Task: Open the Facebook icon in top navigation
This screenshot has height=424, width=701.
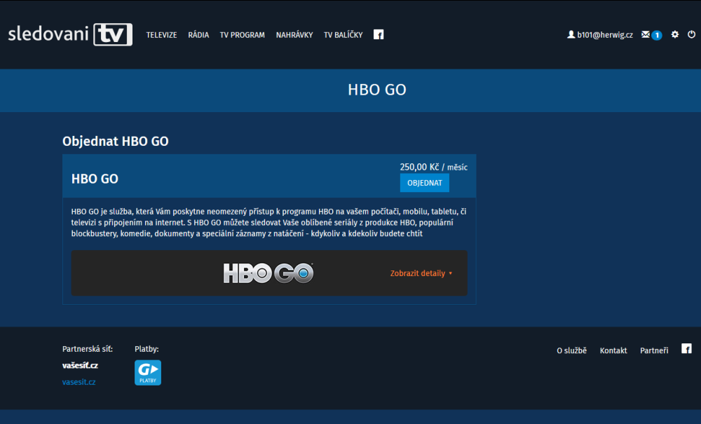Action: (379, 35)
